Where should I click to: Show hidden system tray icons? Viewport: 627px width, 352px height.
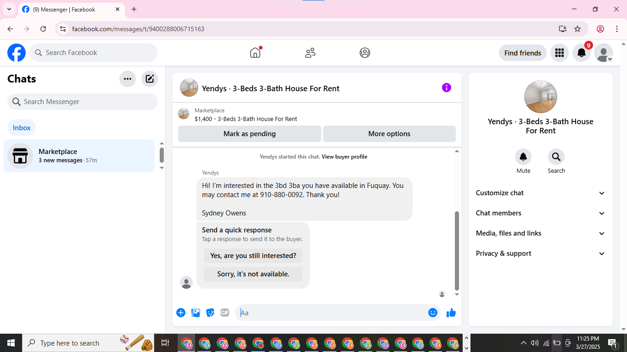tap(523, 343)
